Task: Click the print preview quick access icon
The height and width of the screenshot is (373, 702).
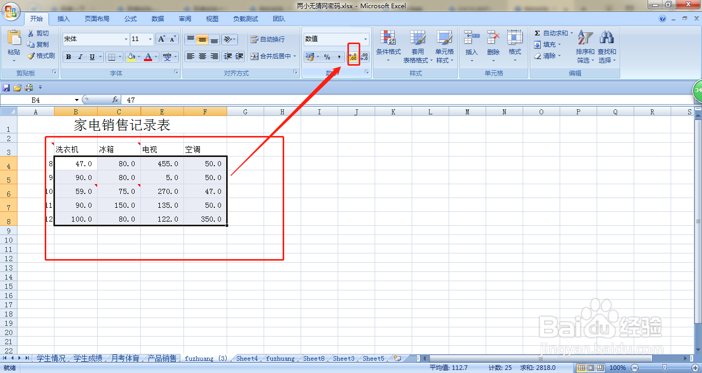Action: tap(29, 87)
